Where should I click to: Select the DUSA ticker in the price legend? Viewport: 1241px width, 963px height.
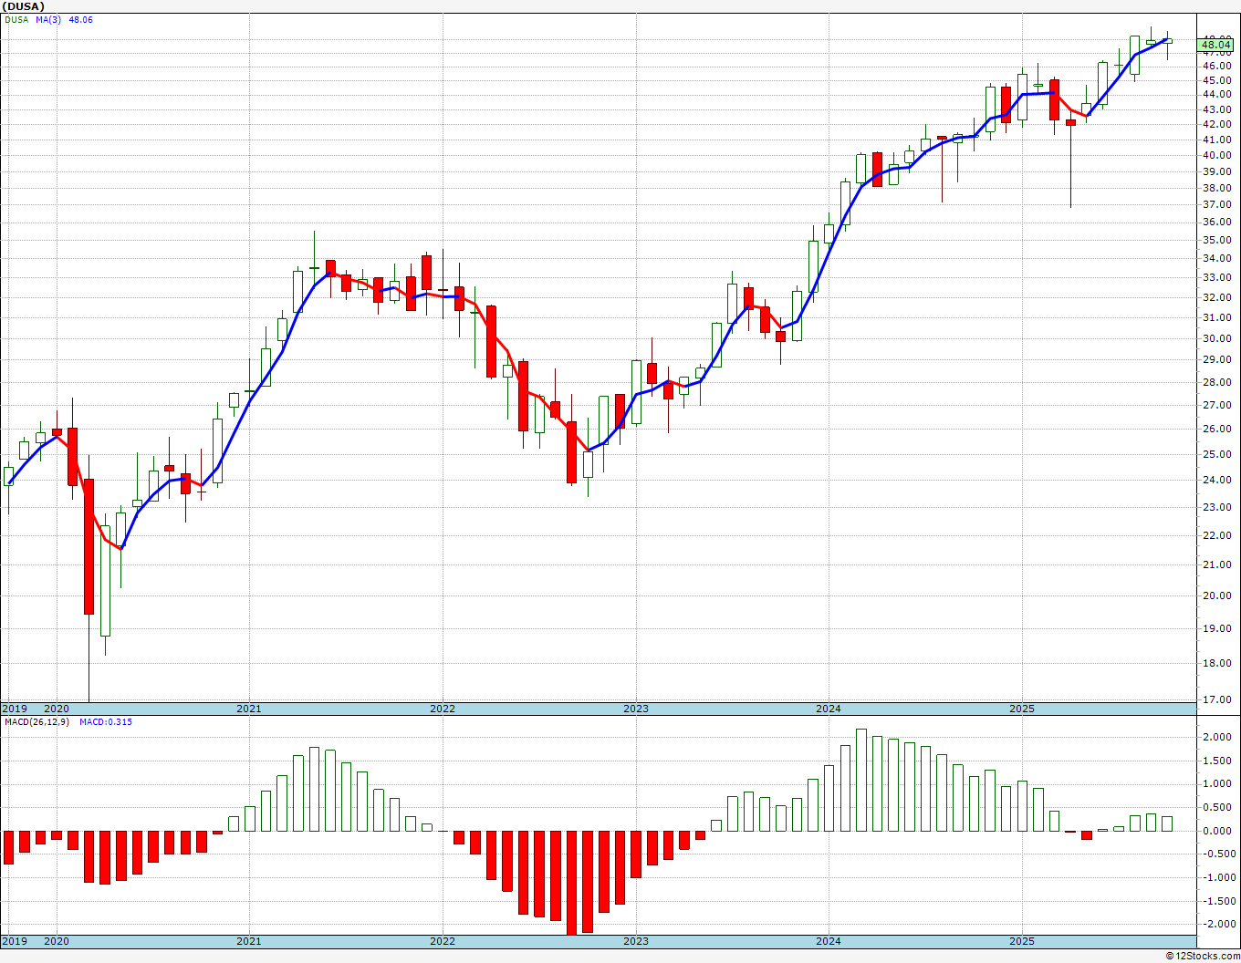coord(16,20)
